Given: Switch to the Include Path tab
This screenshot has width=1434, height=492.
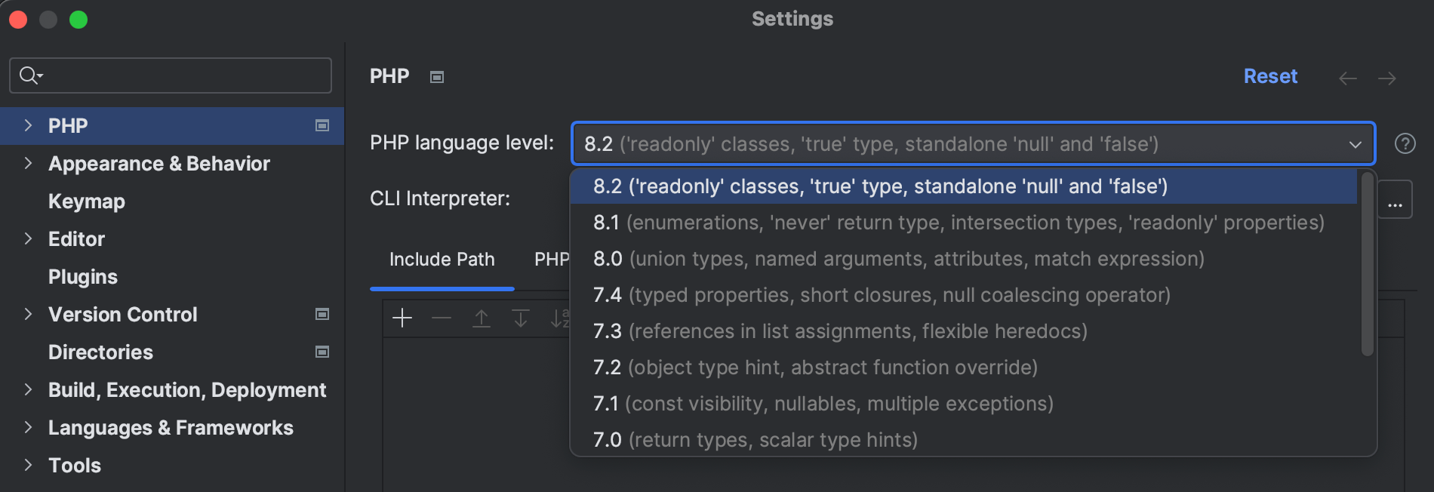Looking at the screenshot, I should tap(442, 260).
